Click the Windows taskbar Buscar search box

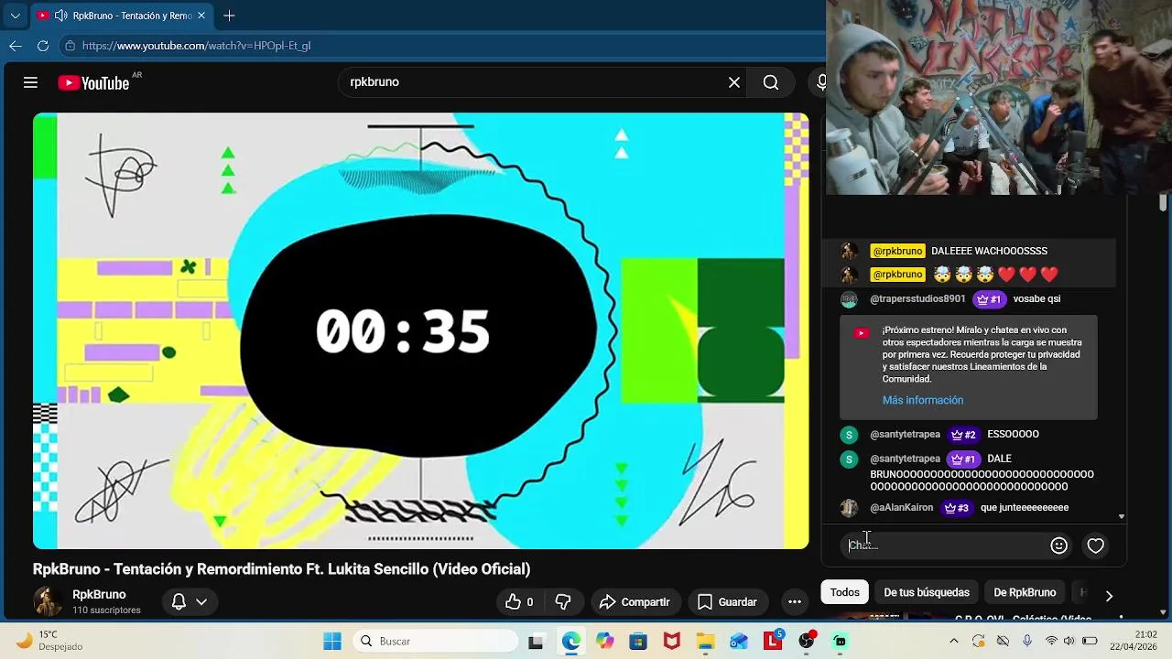tap(436, 641)
